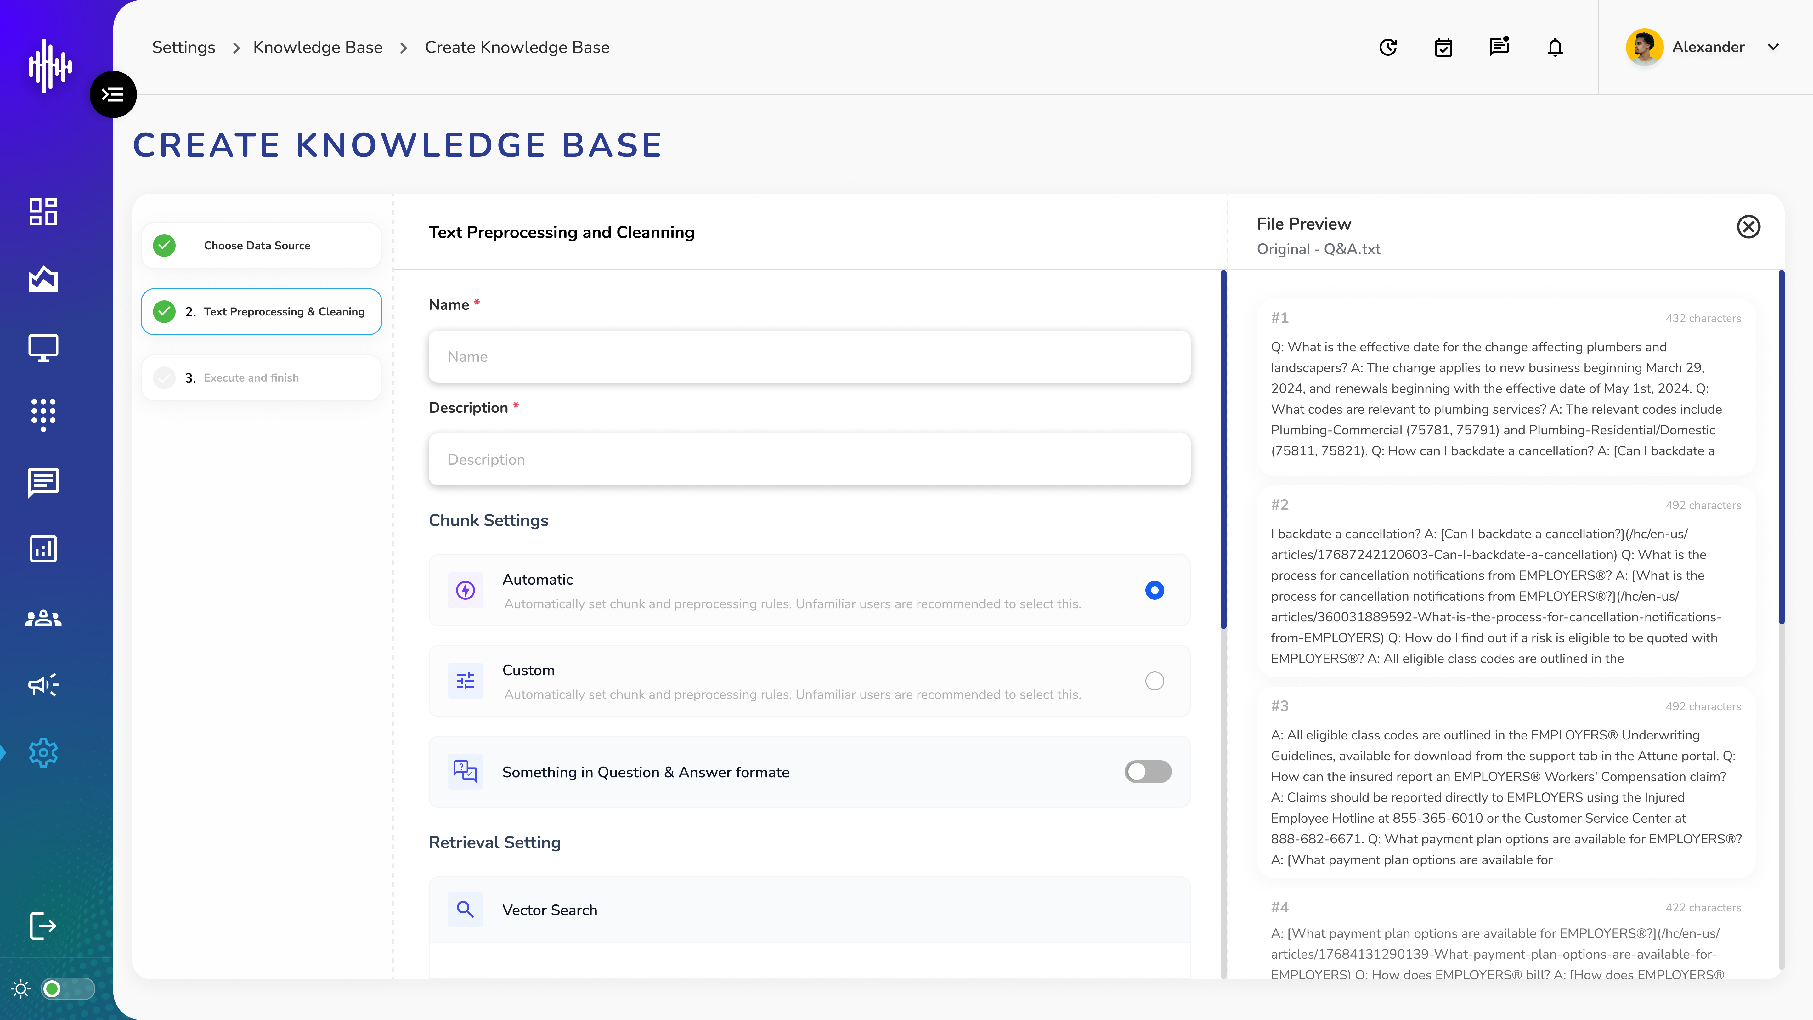This screenshot has height=1020, width=1813.
Task: Expand the Alexander user menu chevron
Action: pyautogui.click(x=1773, y=47)
